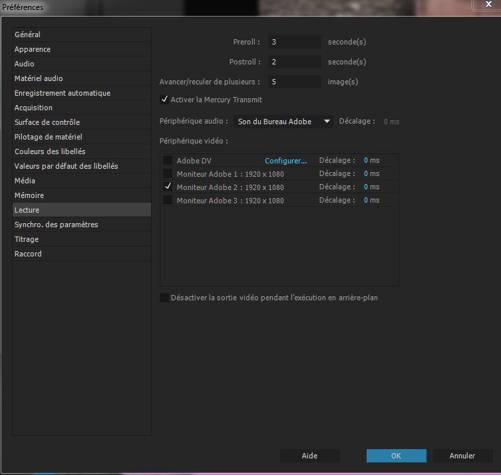This screenshot has width=501, height=475.
Task: Click the Configurer... link for Adobe DV
Action: click(286, 161)
